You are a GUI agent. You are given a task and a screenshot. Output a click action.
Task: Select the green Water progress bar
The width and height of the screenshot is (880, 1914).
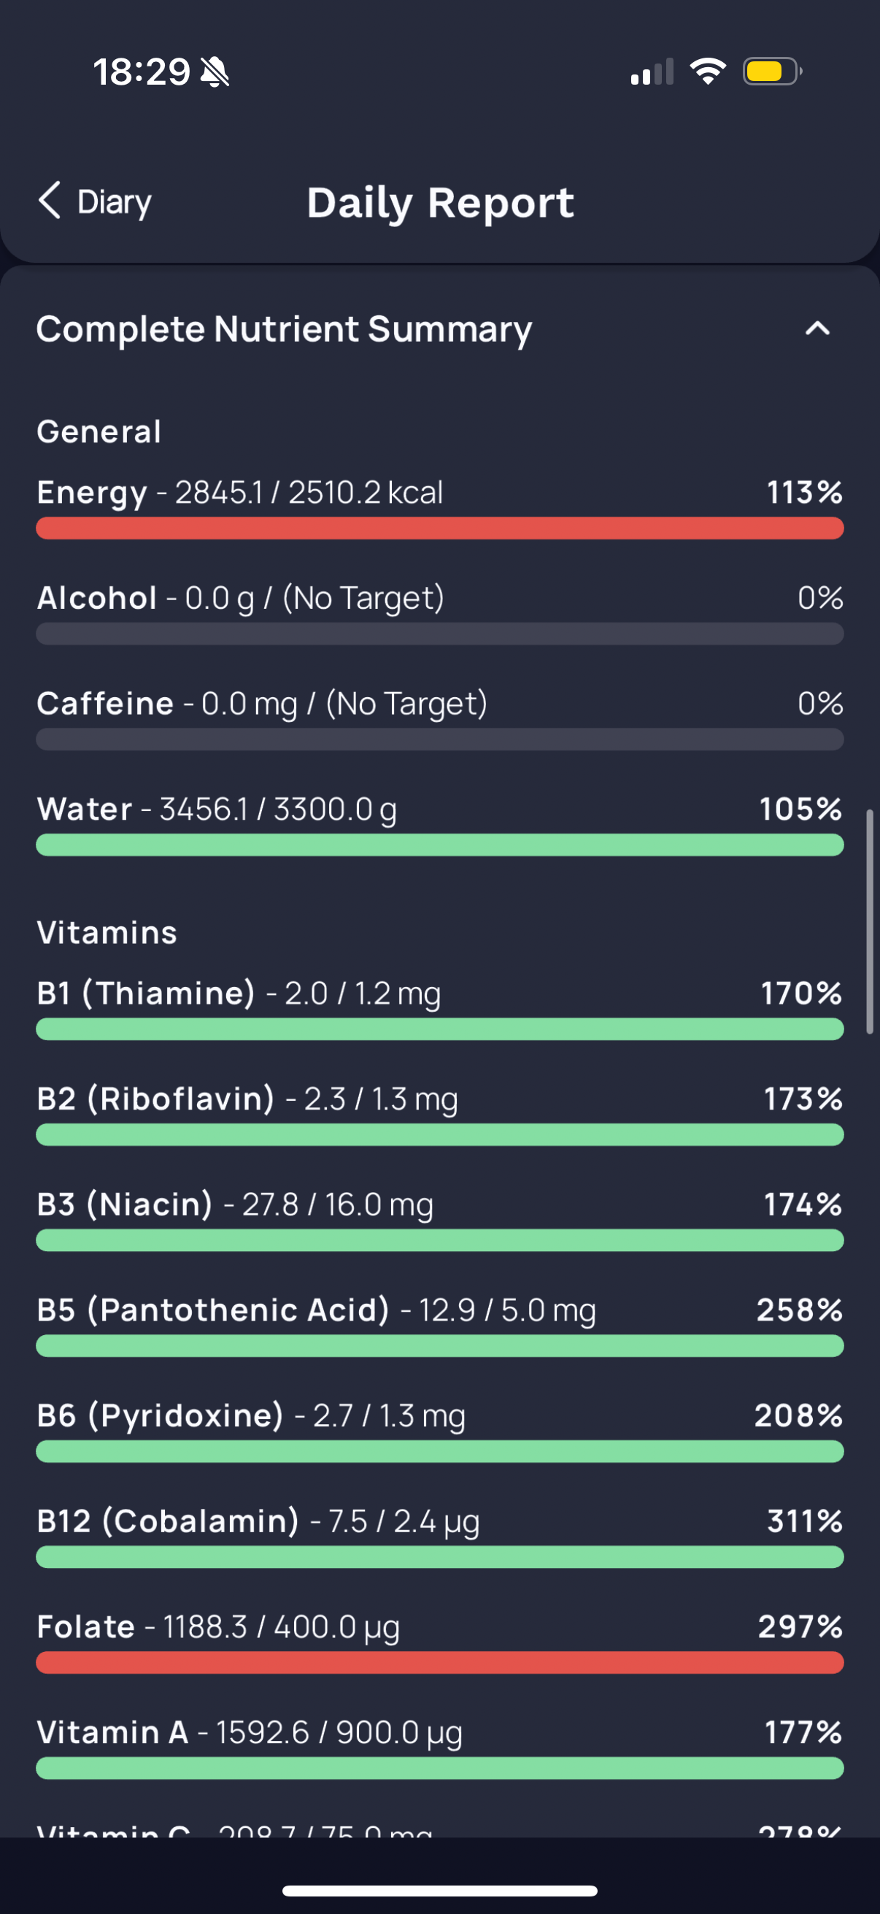pyautogui.click(x=439, y=845)
